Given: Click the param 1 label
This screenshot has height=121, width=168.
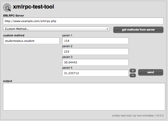Looking at the screenshot, I should pos(67,36).
